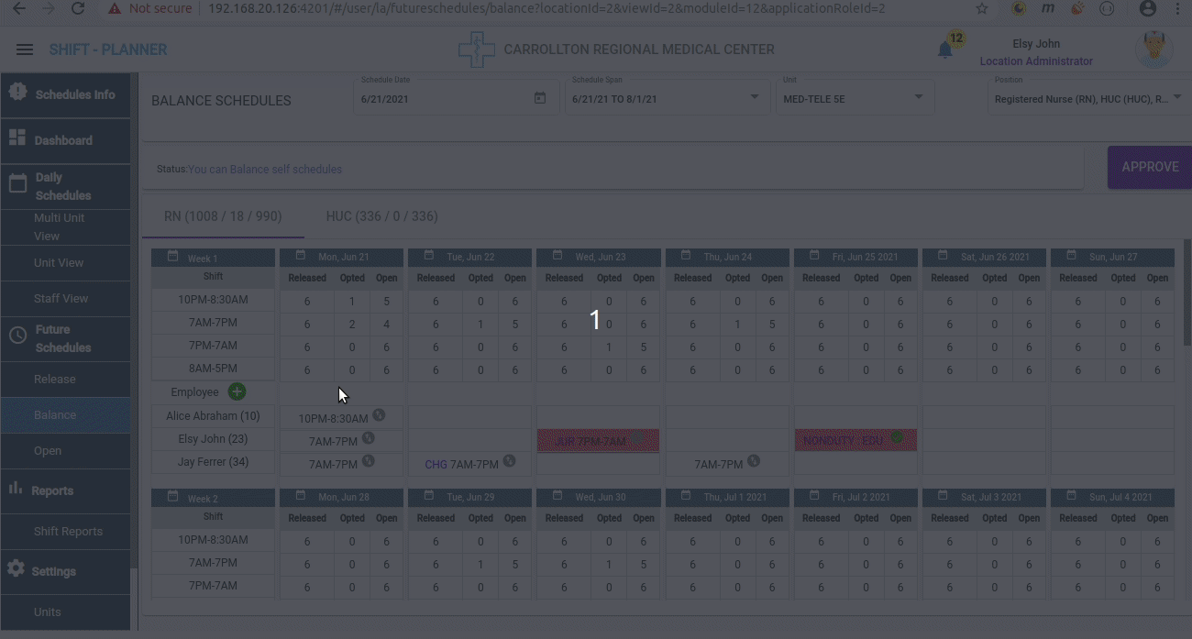Click clock icon beside Alice Abraham's 10PM-8:30AM shift
Screen dimensions: 1192x639
pos(379,415)
